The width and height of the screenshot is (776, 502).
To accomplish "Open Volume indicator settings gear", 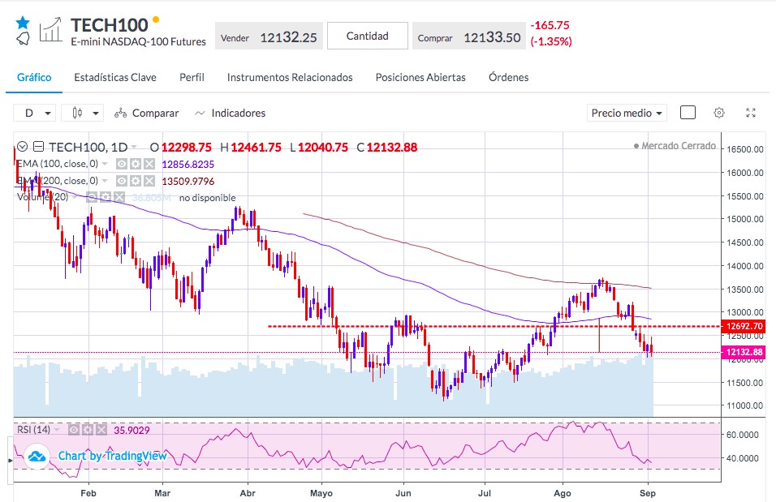I will (106, 197).
